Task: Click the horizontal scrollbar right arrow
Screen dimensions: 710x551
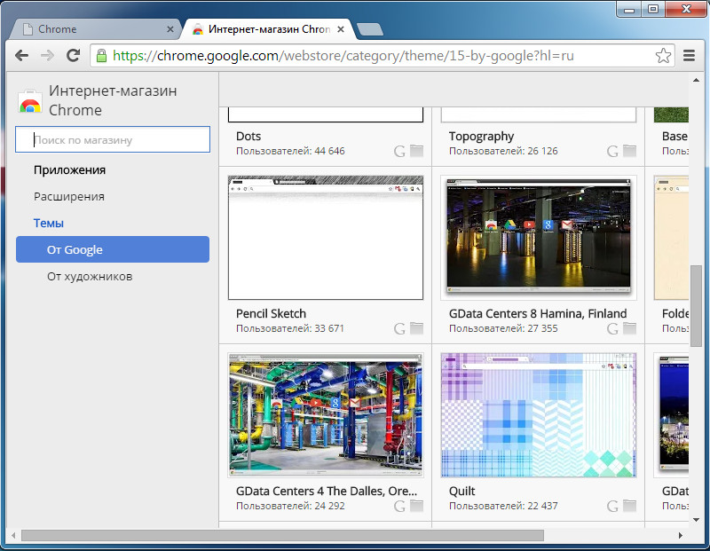Action: [680, 536]
